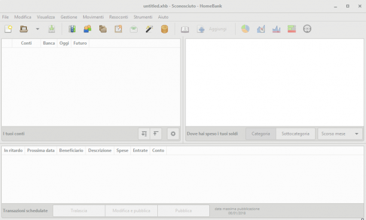Viewport: 366px width, 220px height.
Task: Click the Descrizione column header
Action: click(100, 150)
